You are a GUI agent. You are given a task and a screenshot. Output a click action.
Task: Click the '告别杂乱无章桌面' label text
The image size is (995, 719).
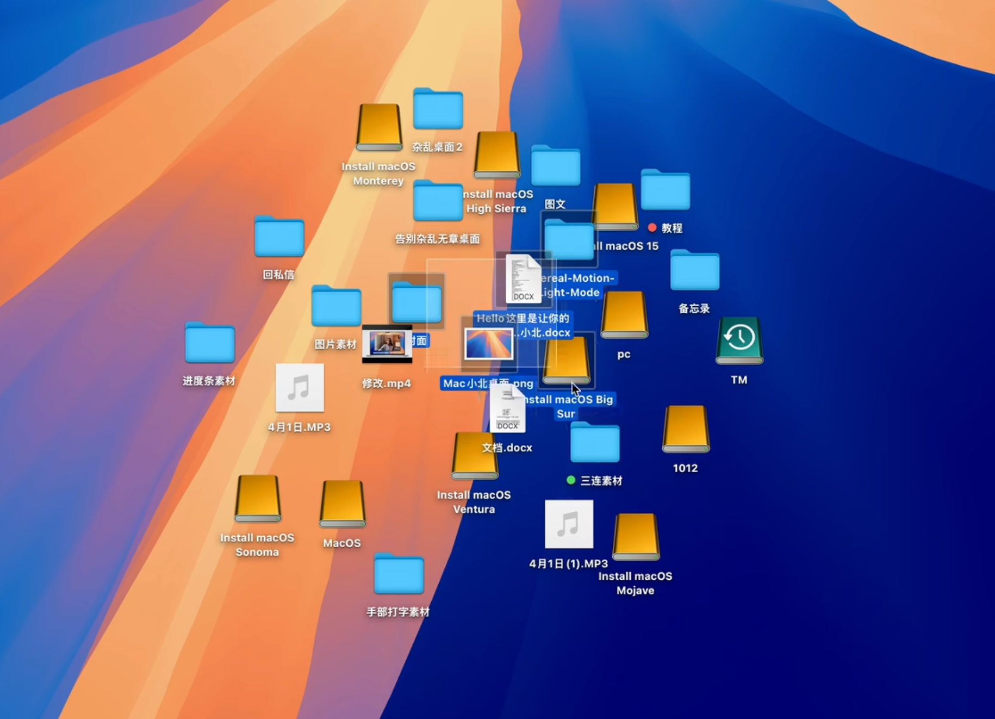click(437, 239)
